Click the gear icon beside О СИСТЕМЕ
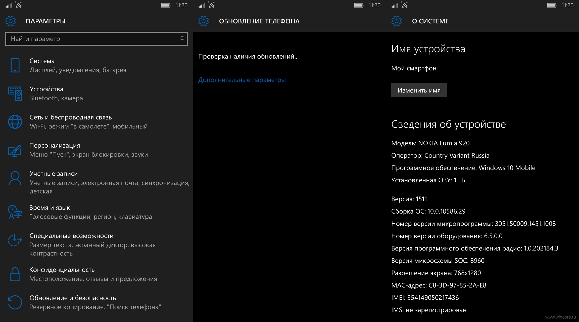The image size is (579, 322). 397,21
